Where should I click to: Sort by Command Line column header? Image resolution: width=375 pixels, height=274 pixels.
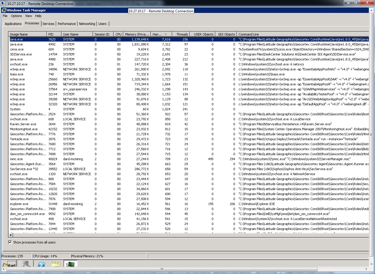point(303,34)
